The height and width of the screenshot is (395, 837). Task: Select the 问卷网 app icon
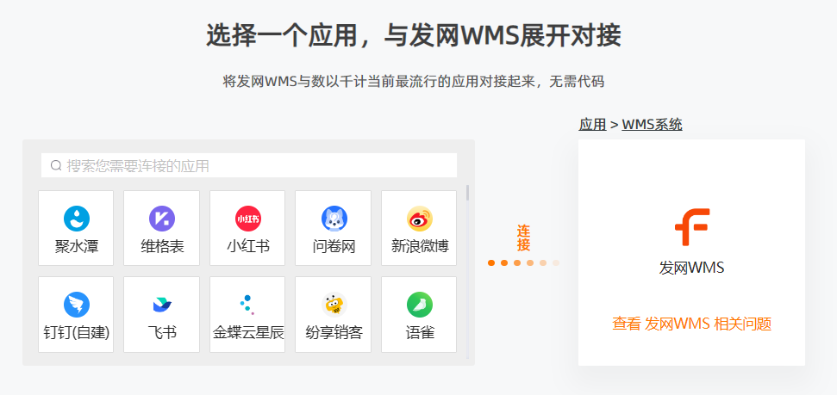(x=334, y=219)
